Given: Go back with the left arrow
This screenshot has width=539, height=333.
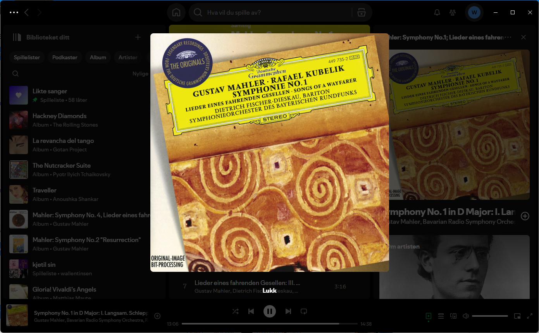Looking at the screenshot, I should pos(26,12).
